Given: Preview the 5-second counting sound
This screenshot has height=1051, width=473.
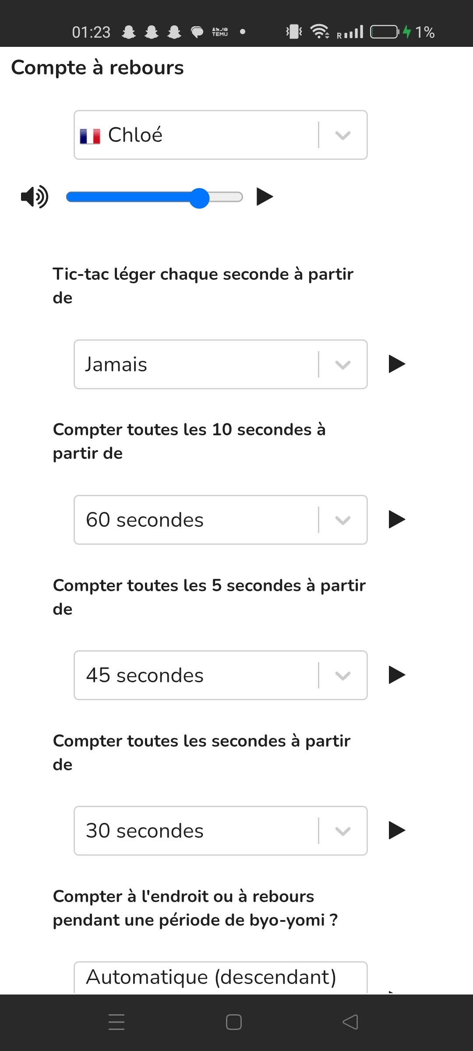Looking at the screenshot, I should tap(397, 675).
